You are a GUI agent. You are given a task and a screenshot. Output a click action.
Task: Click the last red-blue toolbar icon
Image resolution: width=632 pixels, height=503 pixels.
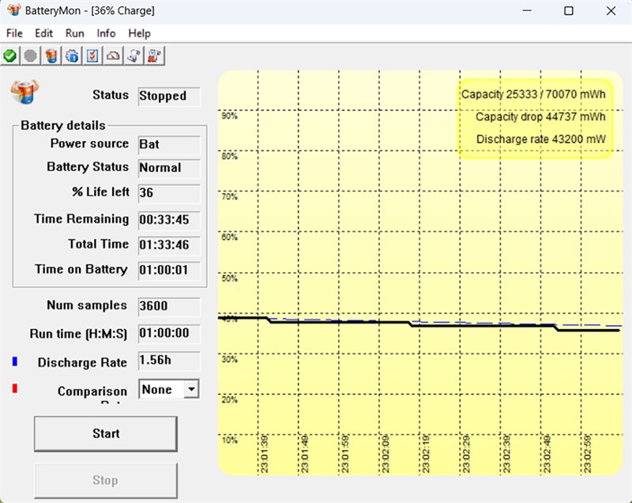coord(154,55)
